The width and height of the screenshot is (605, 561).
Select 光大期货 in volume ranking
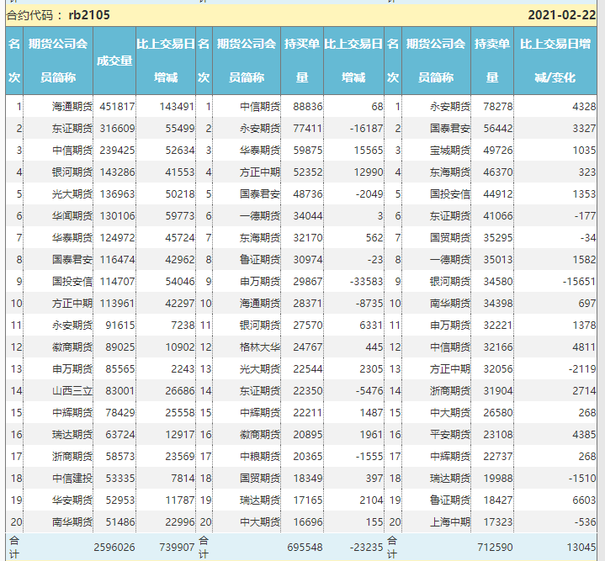pyautogui.click(x=72, y=194)
